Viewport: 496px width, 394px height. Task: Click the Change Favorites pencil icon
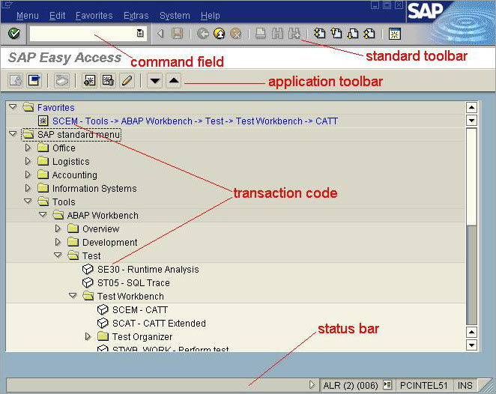coord(127,81)
